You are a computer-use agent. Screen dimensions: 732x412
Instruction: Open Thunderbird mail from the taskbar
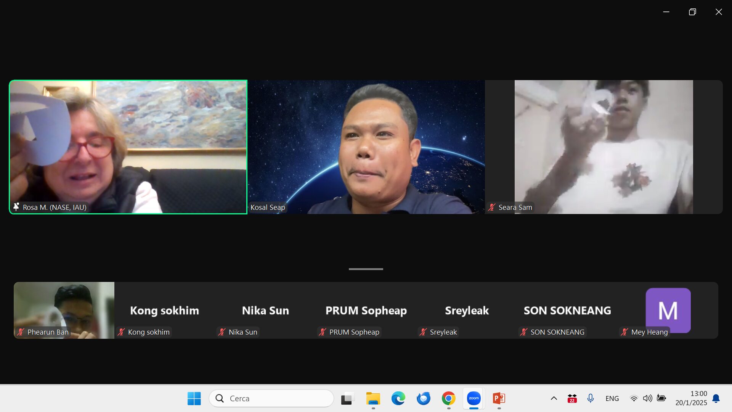(x=423, y=398)
